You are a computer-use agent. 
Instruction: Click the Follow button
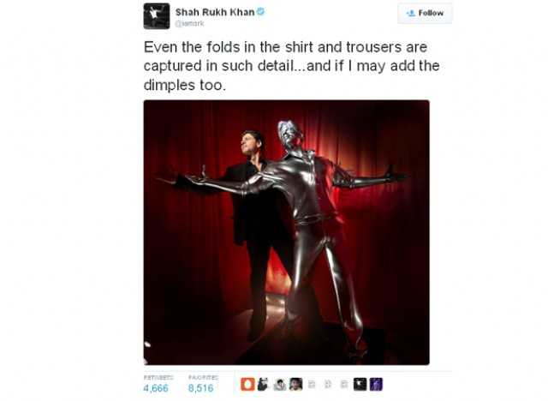(x=425, y=14)
